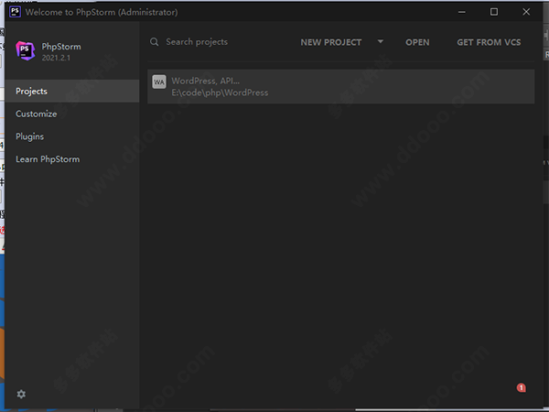Minimize the Welcome to PhpStorm window
Viewport: 549px width, 412px height.
tap(462, 12)
